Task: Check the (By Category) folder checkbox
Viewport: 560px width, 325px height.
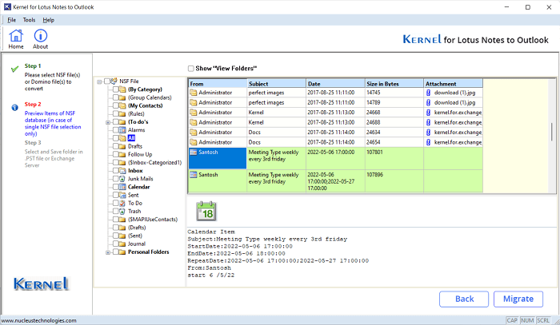Action: (116, 89)
